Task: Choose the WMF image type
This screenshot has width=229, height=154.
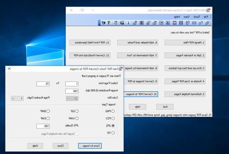Action: (77, 118)
